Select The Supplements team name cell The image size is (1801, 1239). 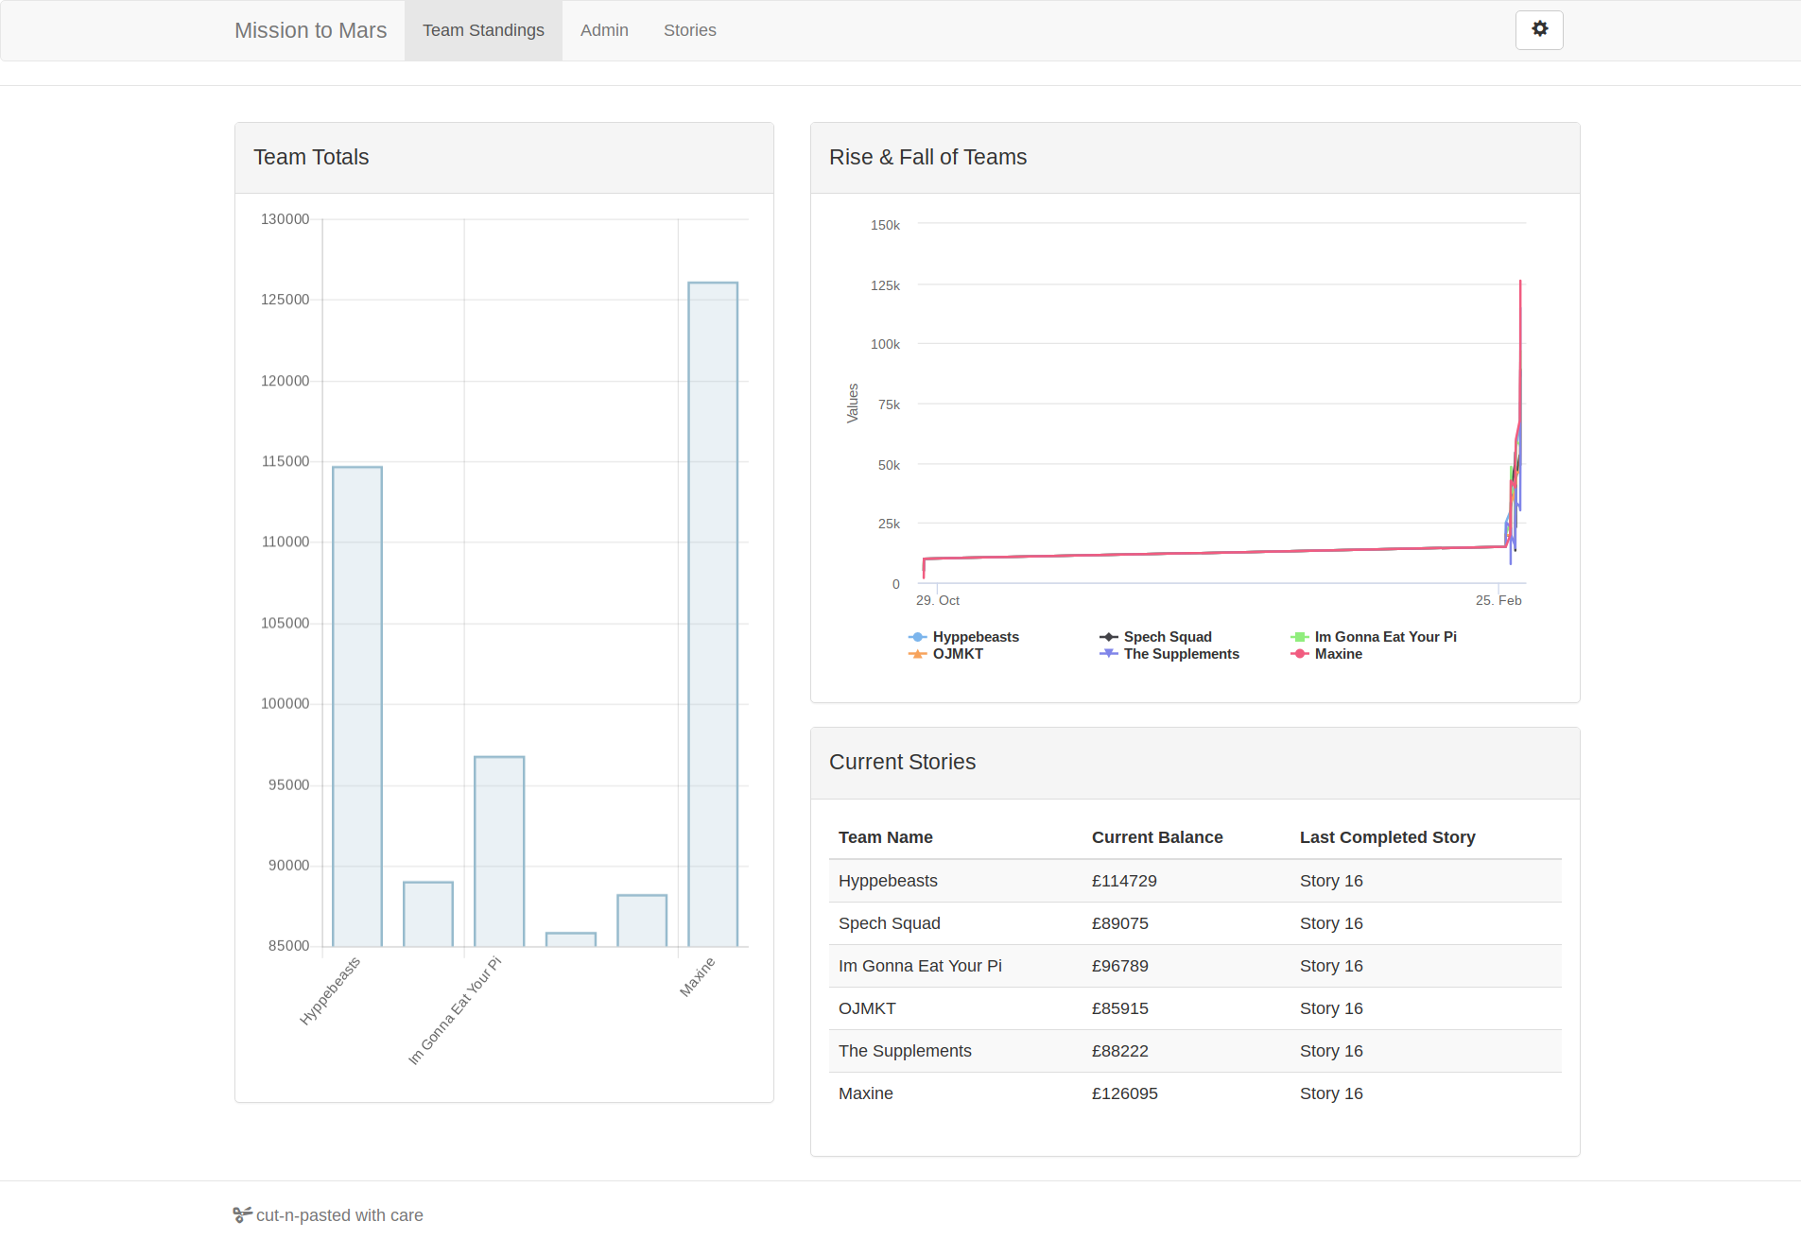coord(905,1051)
